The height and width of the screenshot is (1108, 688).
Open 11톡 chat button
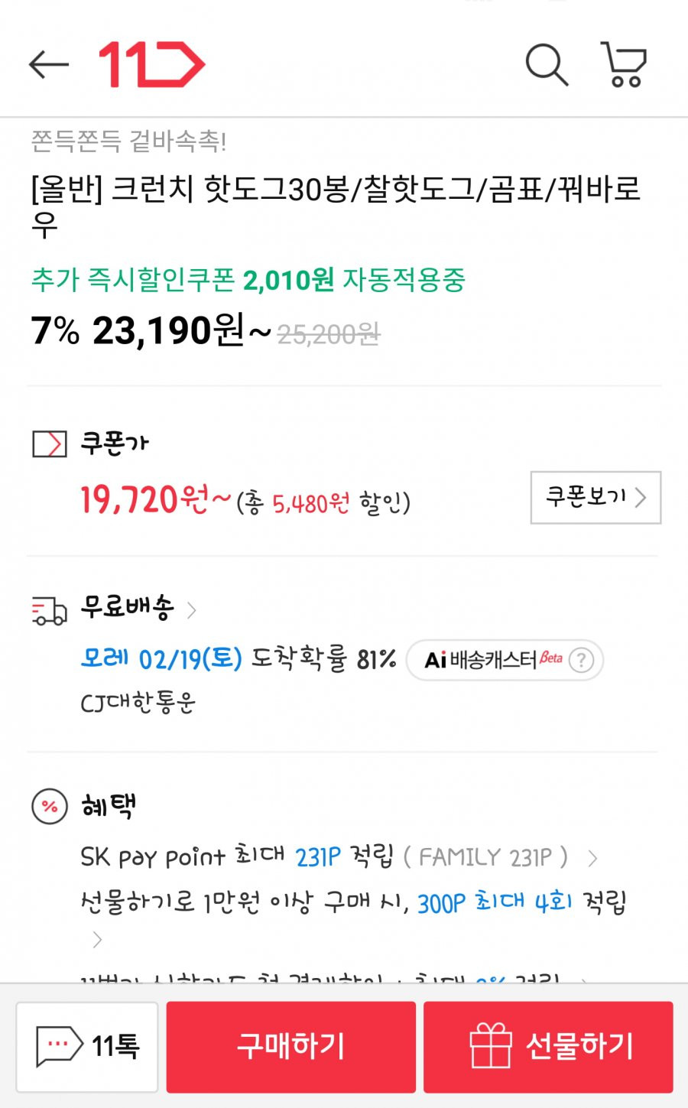tap(87, 1047)
